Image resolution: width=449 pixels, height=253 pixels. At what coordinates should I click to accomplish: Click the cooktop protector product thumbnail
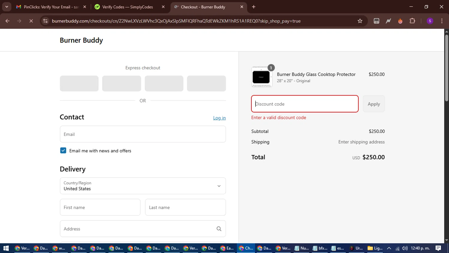(x=262, y=77)
